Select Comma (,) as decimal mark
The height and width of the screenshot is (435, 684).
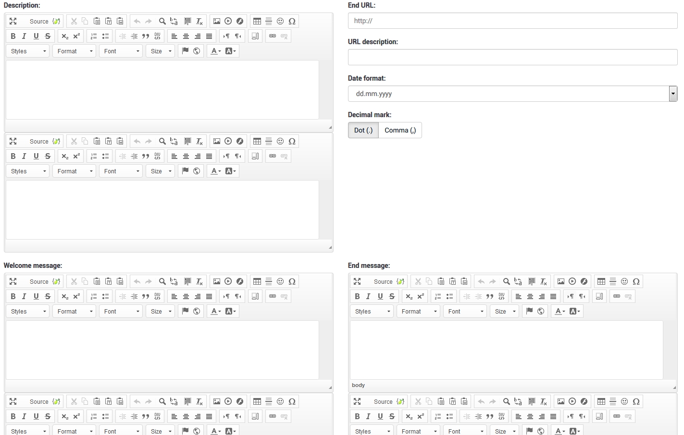pos(400,130)
